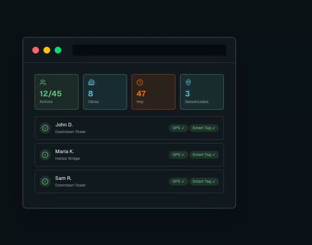Click the name John D.
The image size is (312, 245).
tap(64, 125)
